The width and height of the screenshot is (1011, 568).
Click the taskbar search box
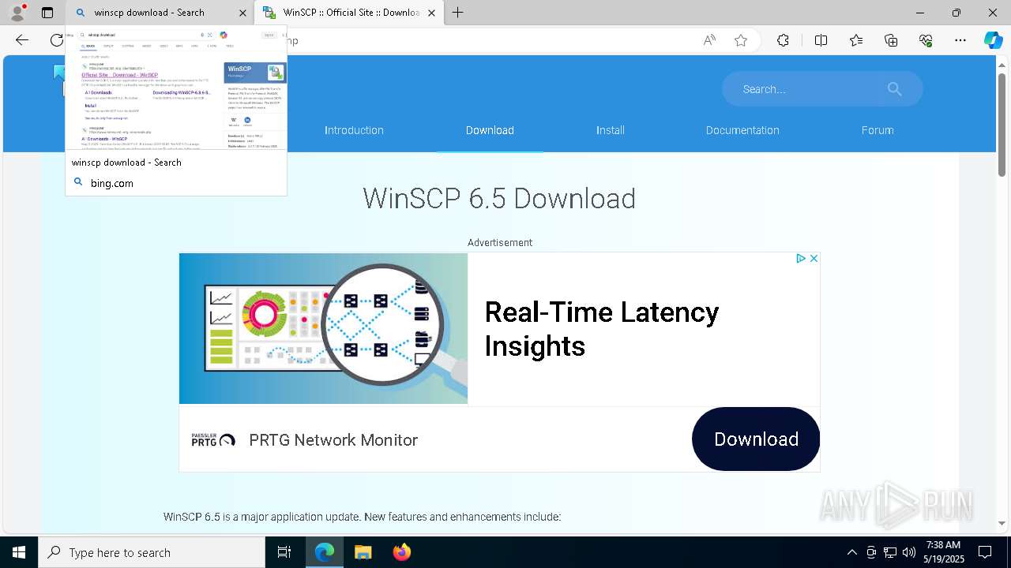[152, 552]
